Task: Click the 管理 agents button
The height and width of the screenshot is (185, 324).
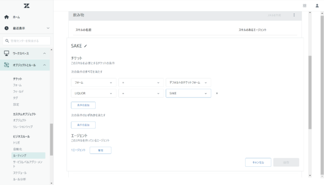Action: [100, 150]
